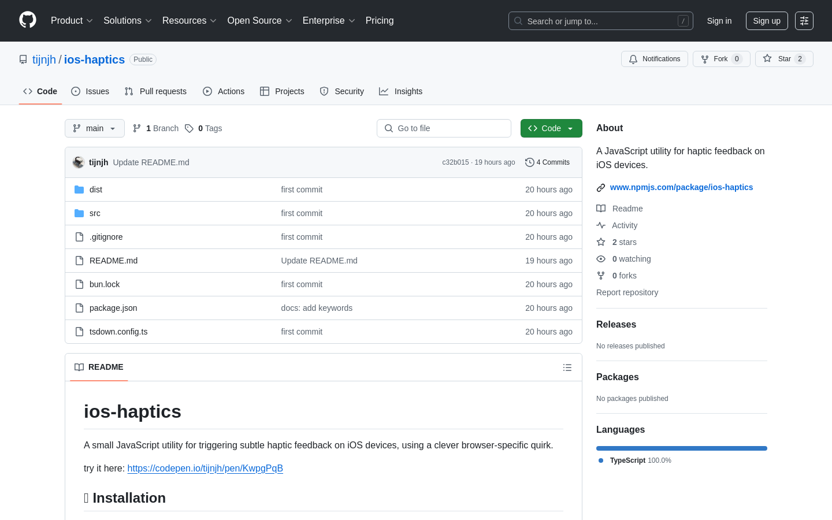
Task: Open the green Code dropdown button
Action: coord(551,128)
